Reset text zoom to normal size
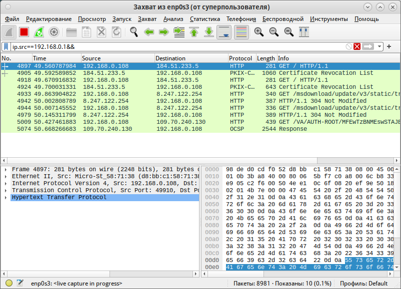 pyautogui.click(x=289, y=32)
